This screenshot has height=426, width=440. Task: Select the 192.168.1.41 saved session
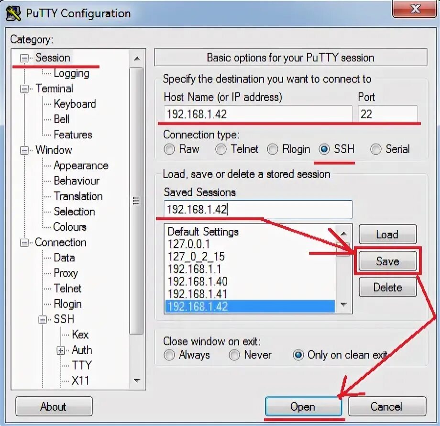pyautogui.click(x=250, y=294)
